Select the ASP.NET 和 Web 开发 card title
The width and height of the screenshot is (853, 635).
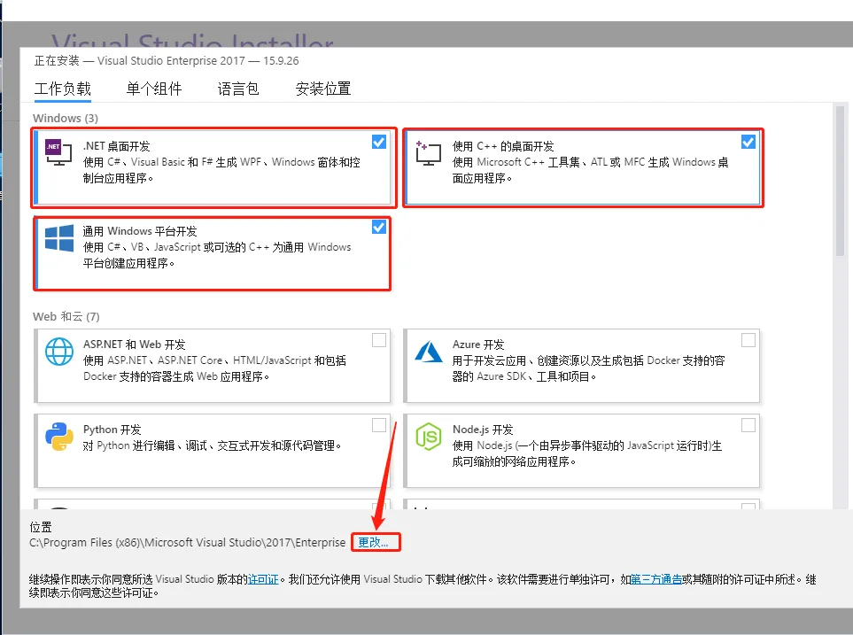point(135,345)
